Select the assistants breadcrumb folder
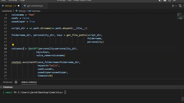This screenshot has width=184, height=103. [x=7, y=11]
